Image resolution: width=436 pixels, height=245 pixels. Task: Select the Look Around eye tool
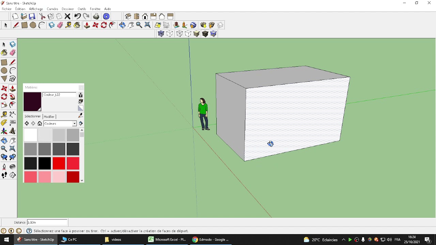point(13,167)
